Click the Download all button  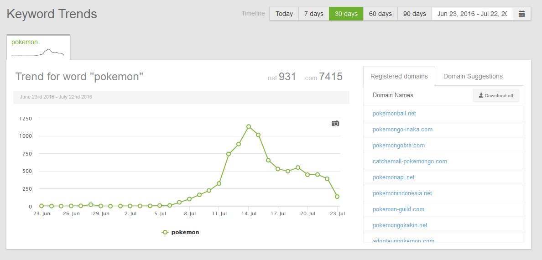pos(496,95)
